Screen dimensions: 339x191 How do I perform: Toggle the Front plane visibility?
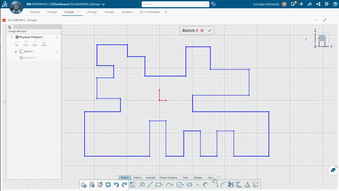coord(25,43)
